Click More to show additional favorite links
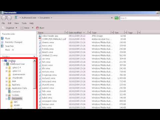Screen dimensions: 160x120 (x=8, y=50)
